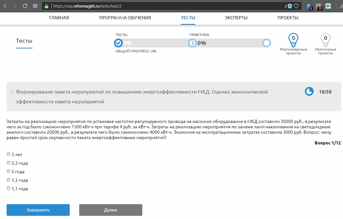The width and height of the screenshot is (343, 219).
Task: Go to the ЭКСПЕРТЫ section
Action: pos(236,18)
